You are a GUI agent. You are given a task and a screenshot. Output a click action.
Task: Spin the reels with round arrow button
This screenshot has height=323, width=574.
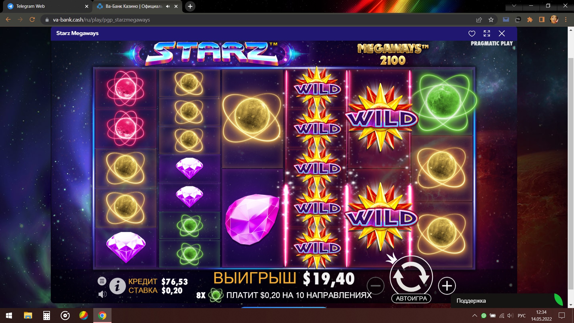coord(411,277)
